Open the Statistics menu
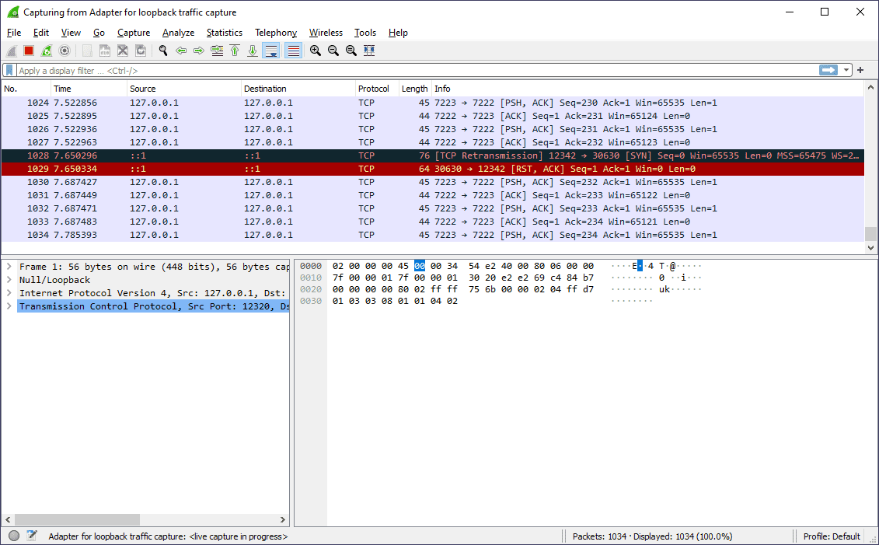 pos(224,33)
